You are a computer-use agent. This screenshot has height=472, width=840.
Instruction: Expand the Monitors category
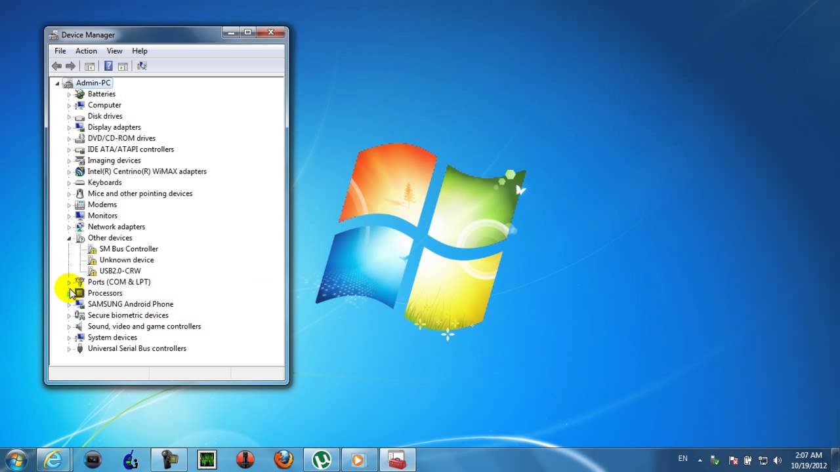(x=69, y=216)
